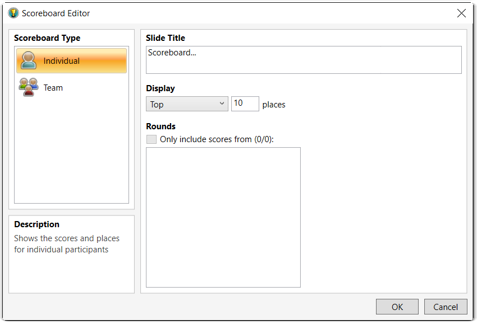This screenshot has height=324, width=477.
Task: Click the Cancel button
Action: (x=446, y=307)
